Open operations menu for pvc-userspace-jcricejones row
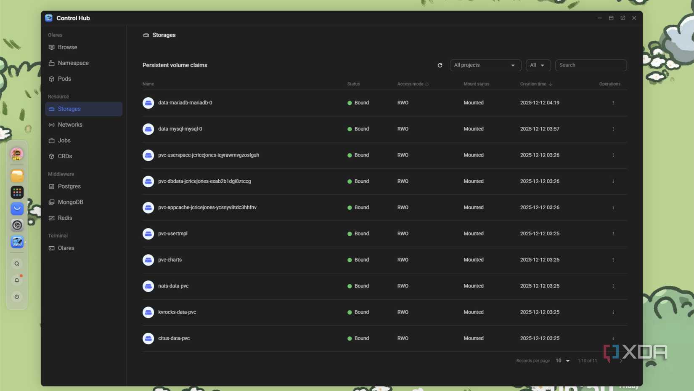The height and width of the screenshot is (391, 694). [x=613, y=155]
